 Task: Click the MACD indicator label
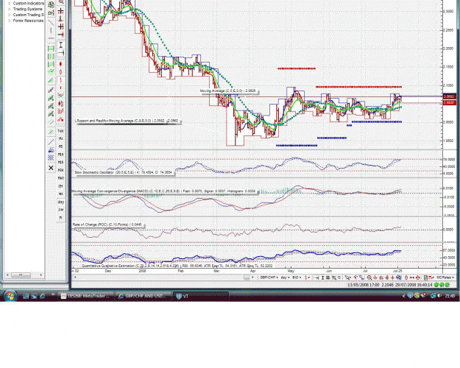point(164,191)
